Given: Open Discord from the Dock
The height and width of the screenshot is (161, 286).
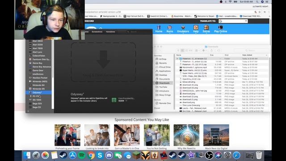Looking at the screenshot, I should coord(109,156).
